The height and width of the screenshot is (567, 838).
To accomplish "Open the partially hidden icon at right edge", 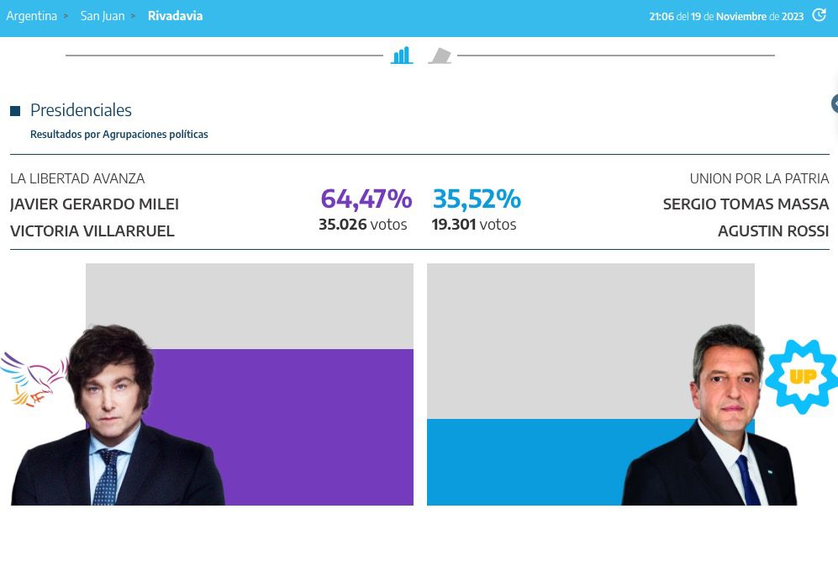I will click(x=835, y=103).
